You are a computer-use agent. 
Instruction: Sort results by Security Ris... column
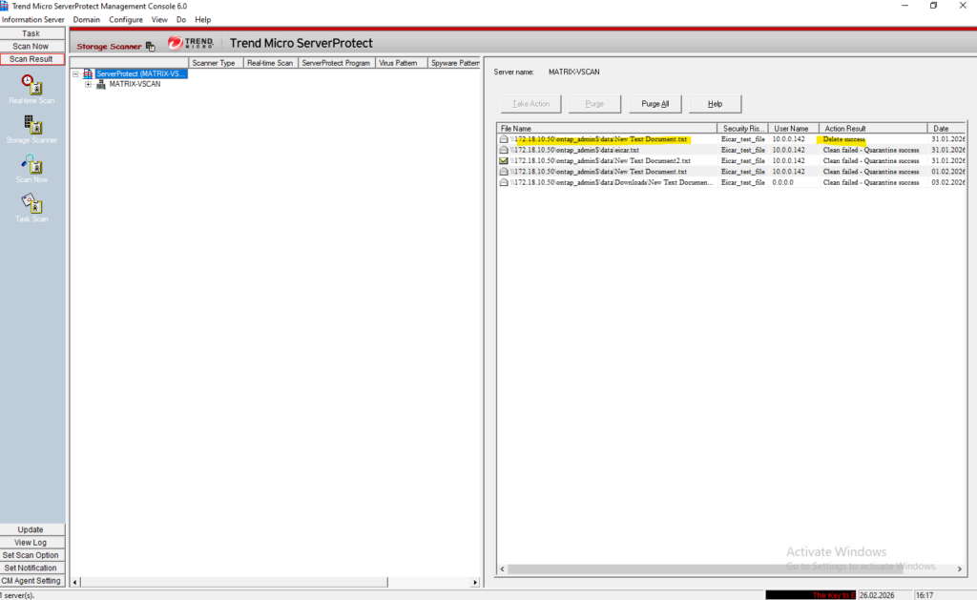742,129
